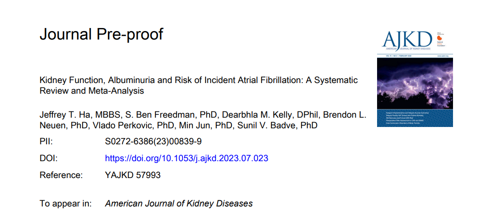Click the DOI label
This screenshot has height=214, width=477.
click(x=48, y=159)
